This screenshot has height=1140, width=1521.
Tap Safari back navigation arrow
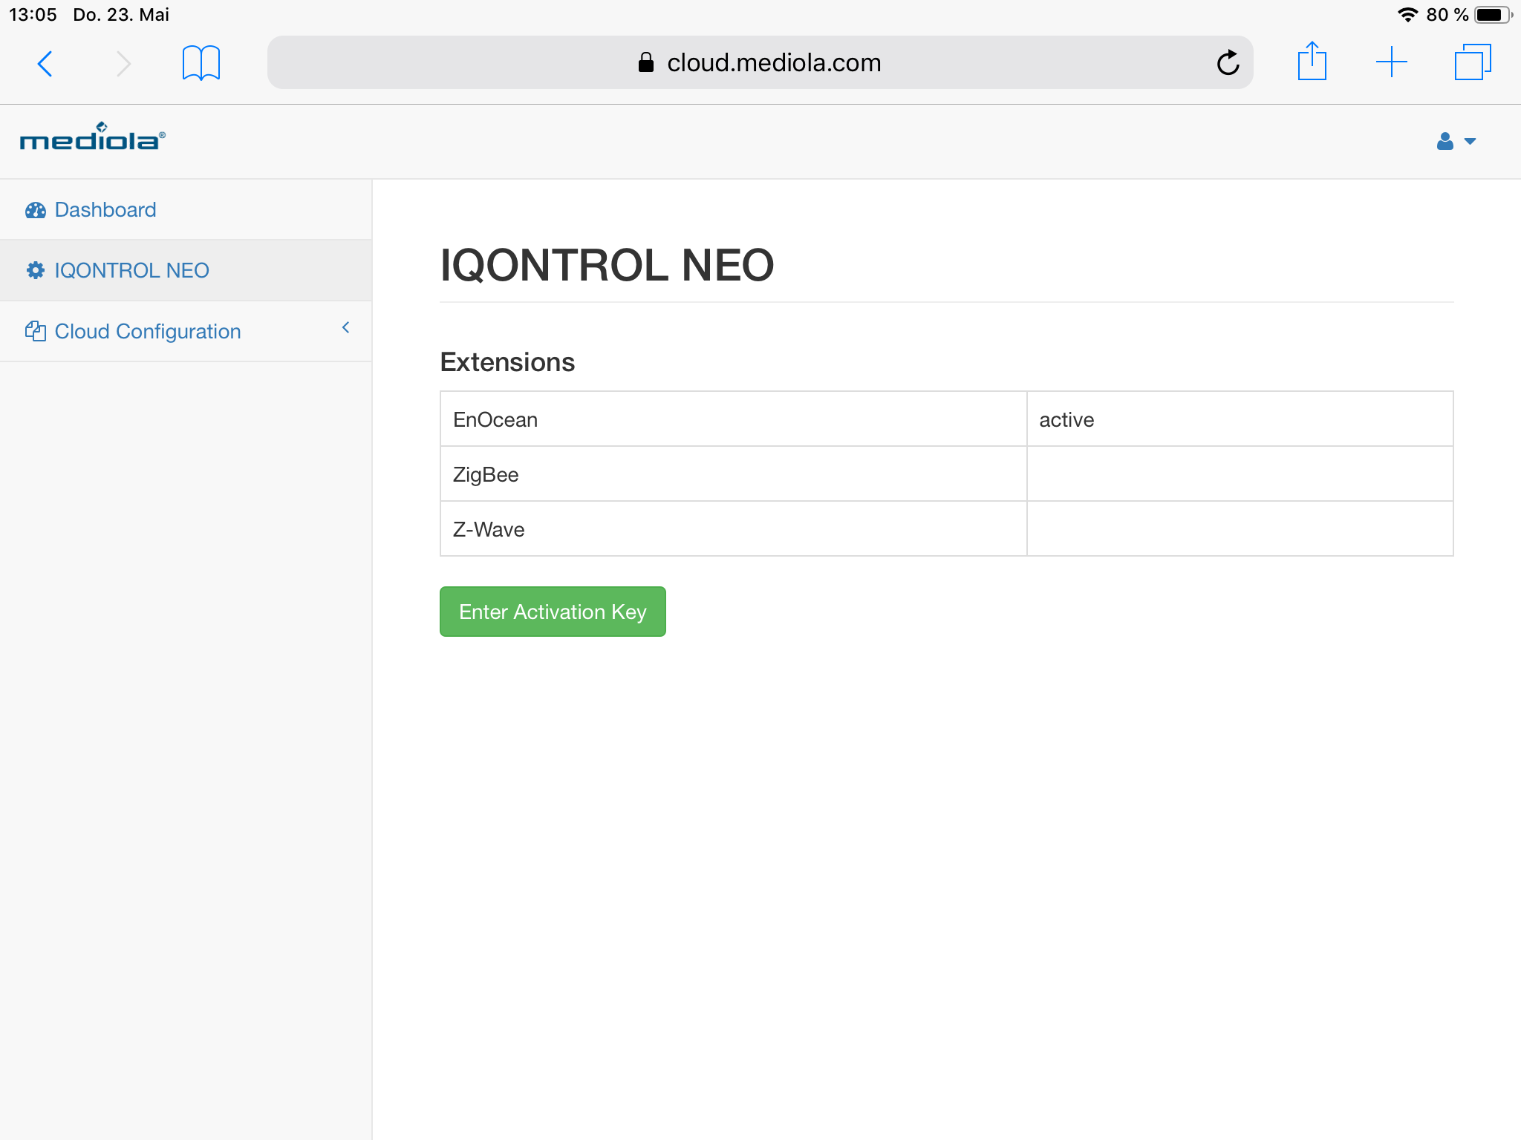point(45,64)
